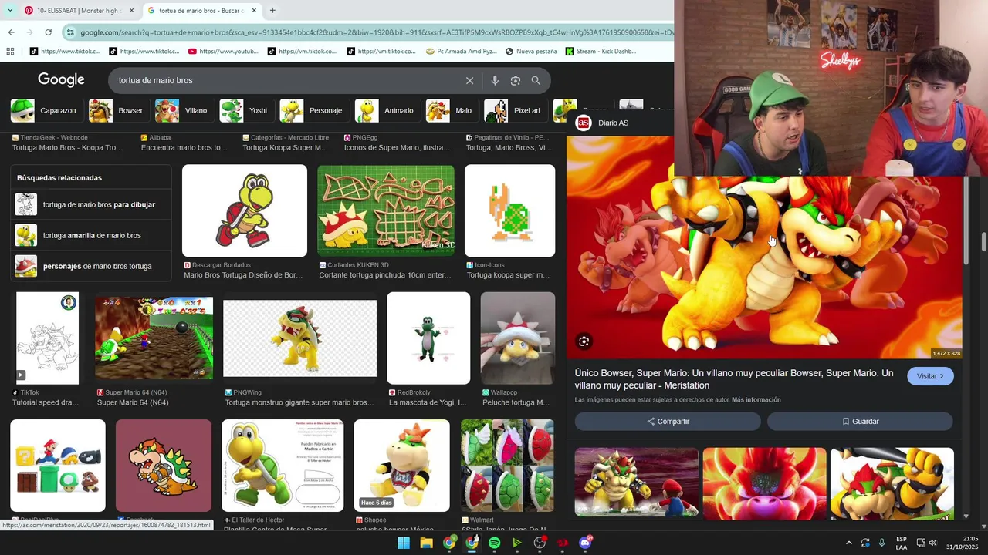Close the Pinterest ELISSABAT tab
This screenshot has width=988, height=555.
point(131,11)
